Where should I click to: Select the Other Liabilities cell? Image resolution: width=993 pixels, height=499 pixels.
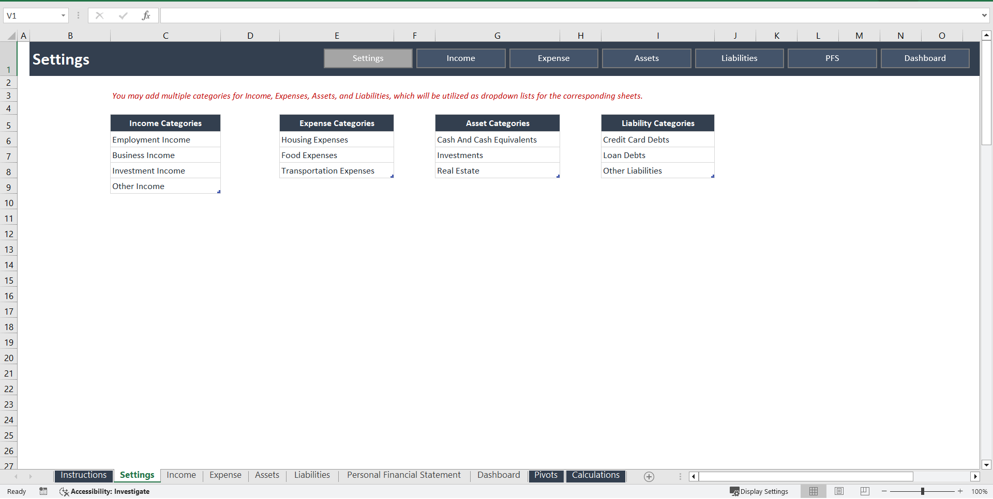click(658, 170)
